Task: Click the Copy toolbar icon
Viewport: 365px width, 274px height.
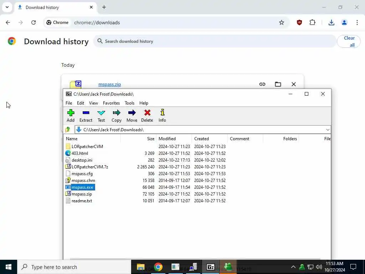Action: (x=117, y=116)
